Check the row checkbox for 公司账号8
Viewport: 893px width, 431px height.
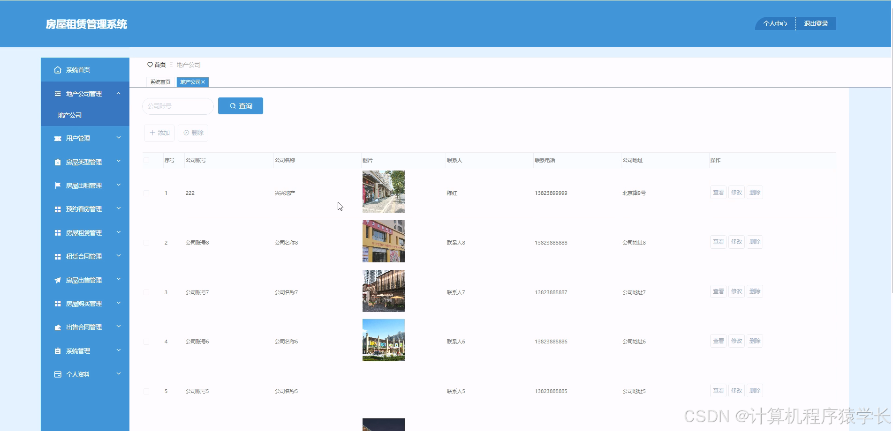click(x=146, y=243)
